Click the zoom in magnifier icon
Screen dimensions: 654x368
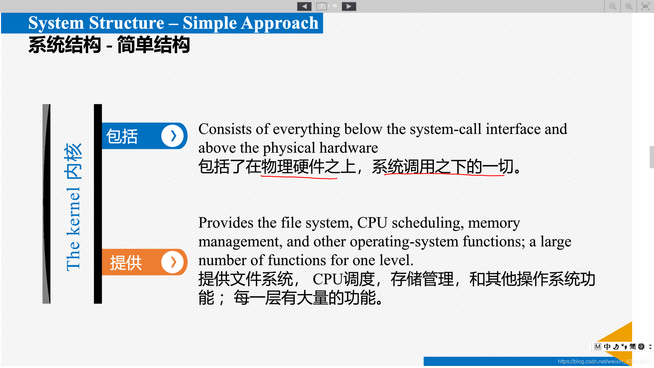click(x=629, y=6)
